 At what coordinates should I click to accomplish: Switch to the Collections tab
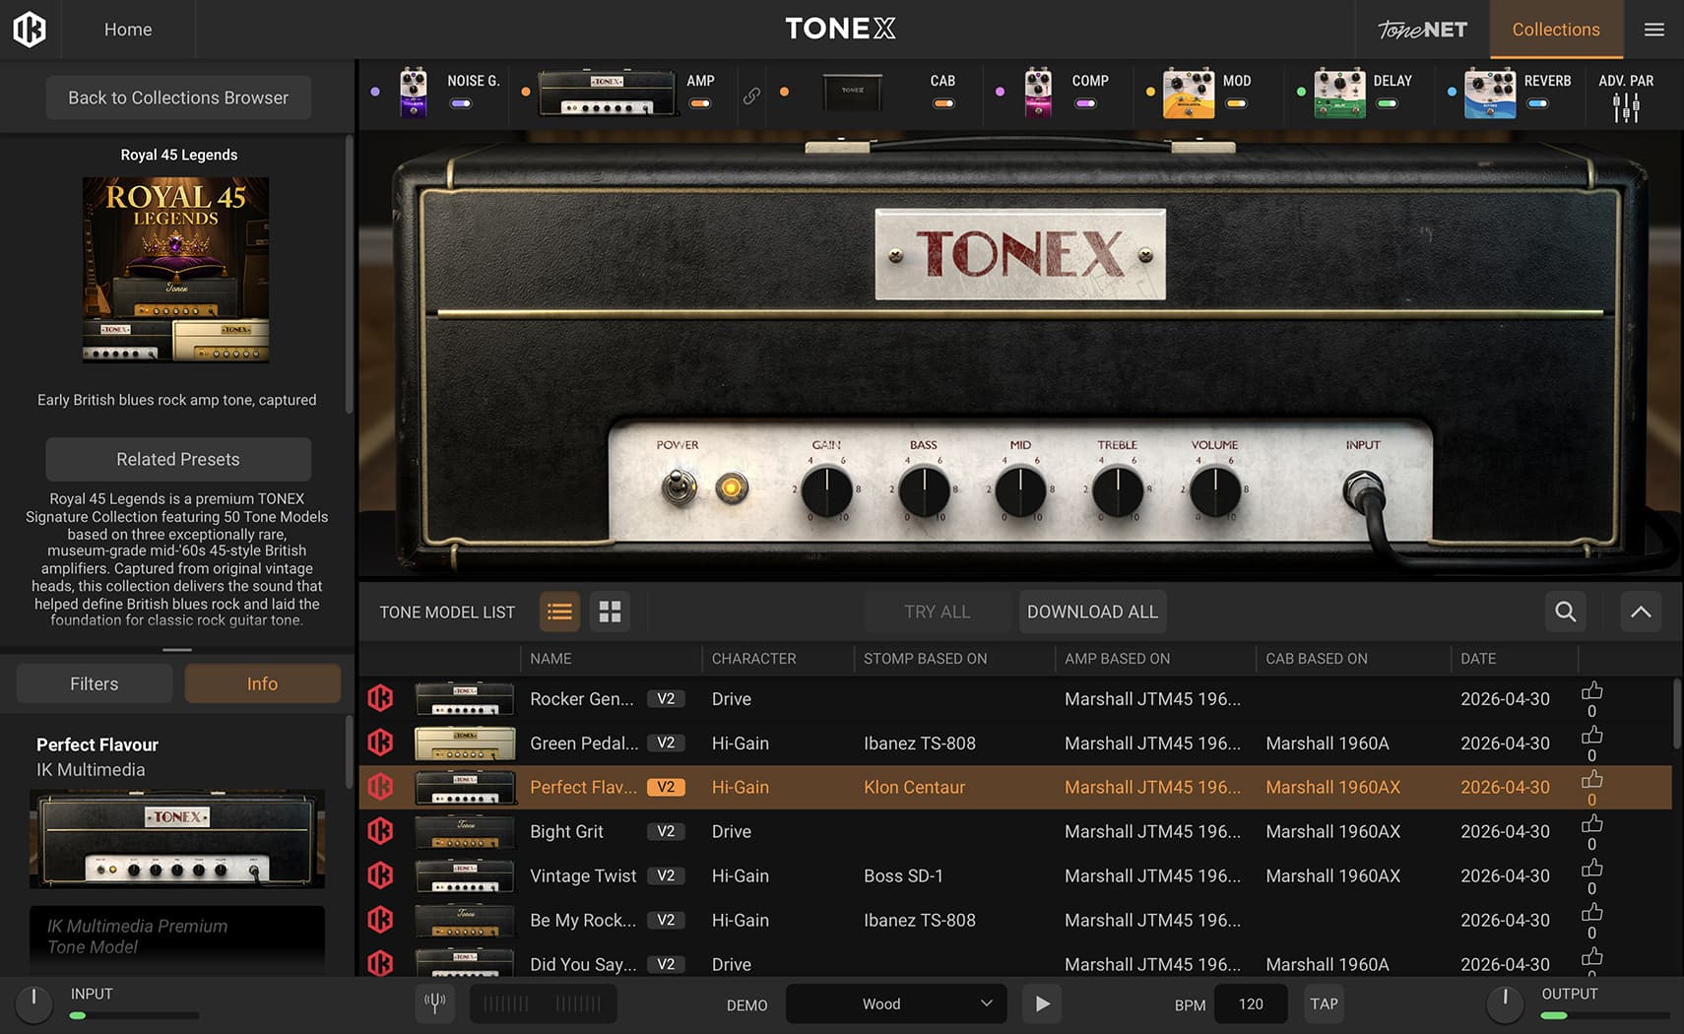[1556, 30]
